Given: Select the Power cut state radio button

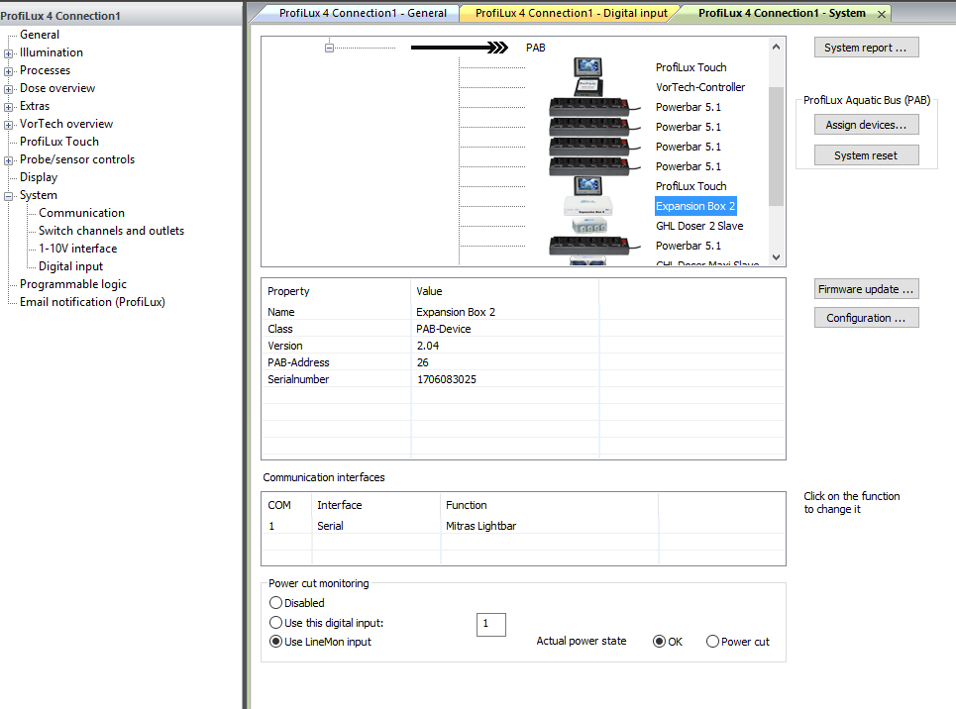Looking at the screenshot, I should [x=712, y=642].
